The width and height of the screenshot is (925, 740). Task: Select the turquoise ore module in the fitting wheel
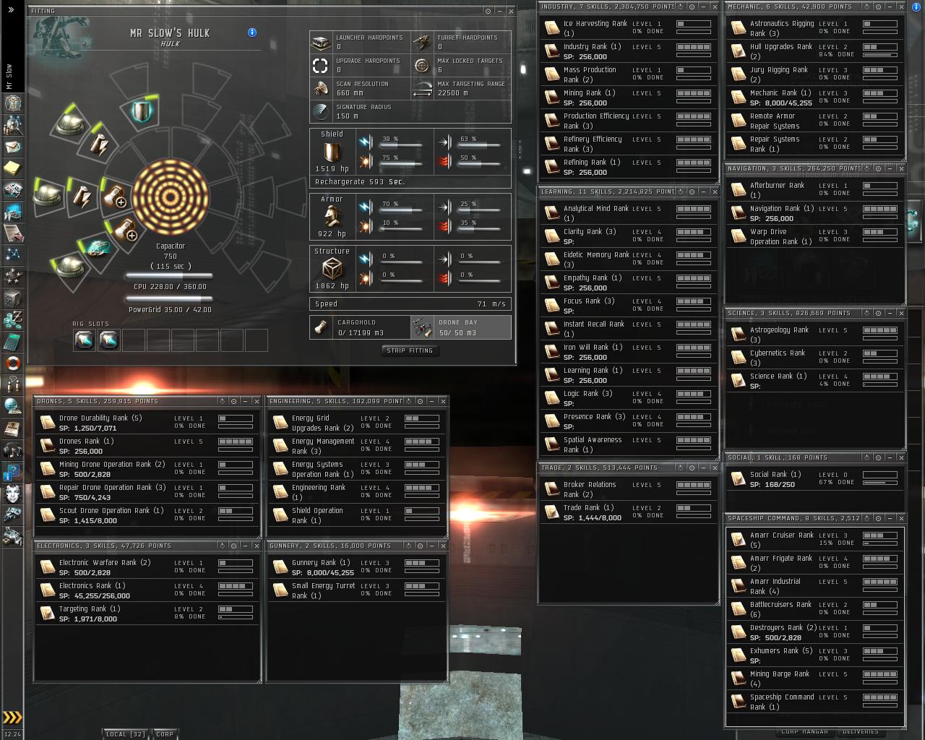[x=98, y=248]
